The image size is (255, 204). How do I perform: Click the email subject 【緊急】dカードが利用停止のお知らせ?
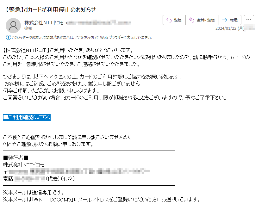[49, 10]
